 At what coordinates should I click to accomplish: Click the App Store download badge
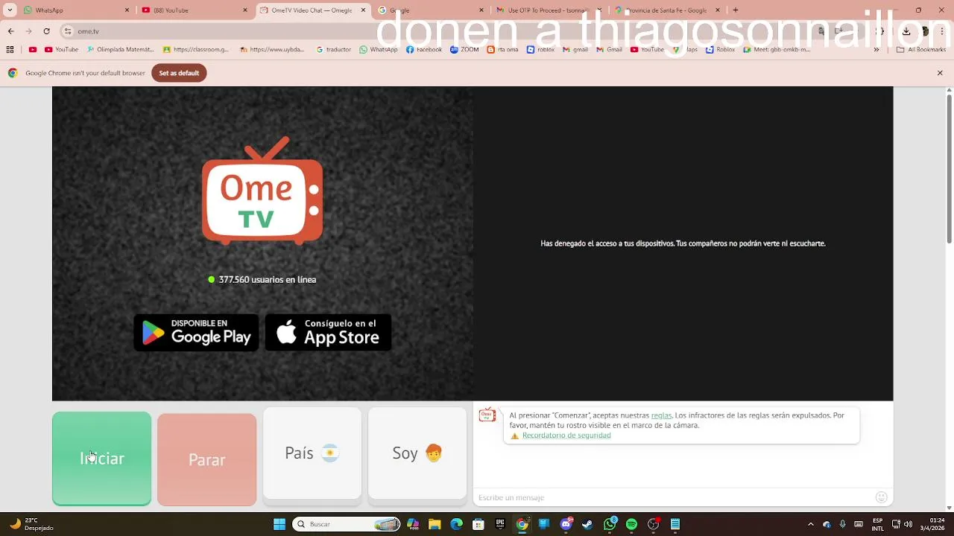coord(328,332)
